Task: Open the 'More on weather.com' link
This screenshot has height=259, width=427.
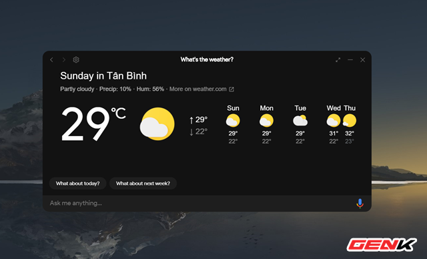Action: tap(198, 89)
